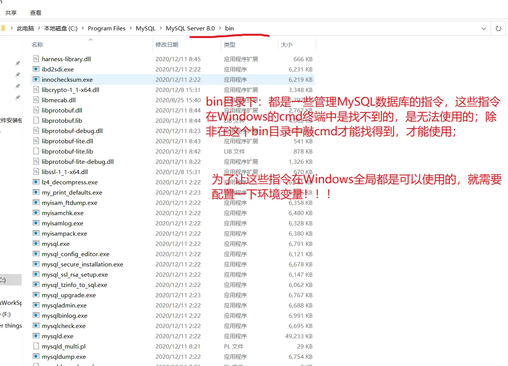Click the harness-library.dll file icon
508x366 pixels.
(x=36, y=59)
